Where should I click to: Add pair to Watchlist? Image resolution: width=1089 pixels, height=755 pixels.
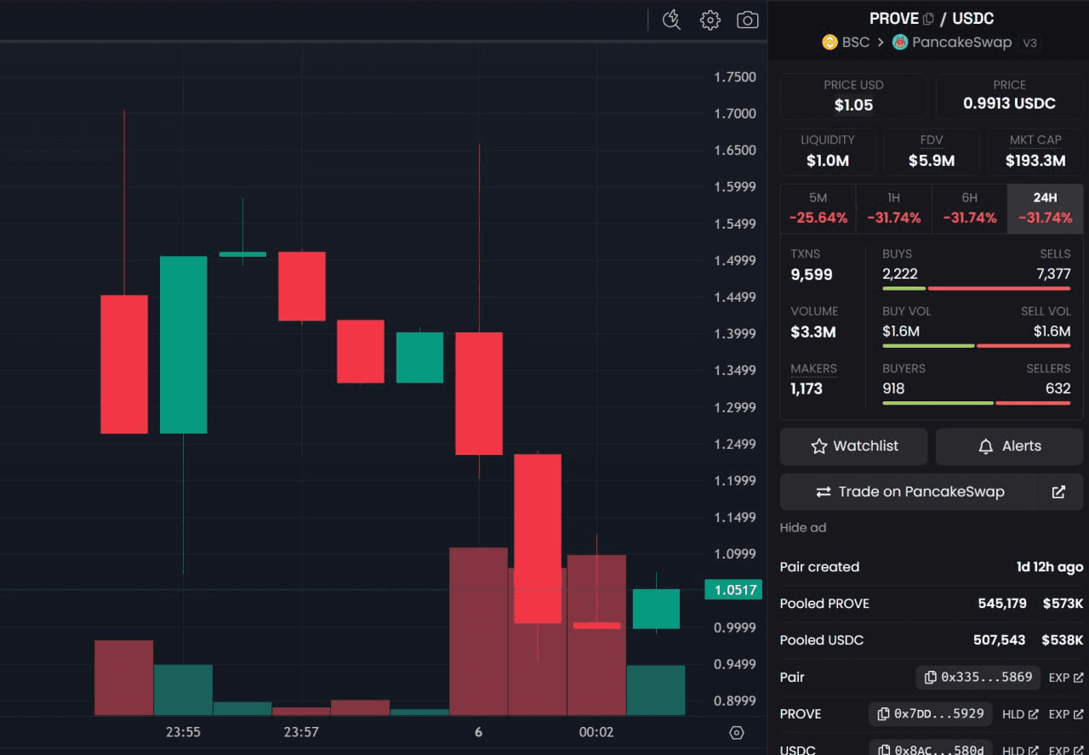pos(853,446)
